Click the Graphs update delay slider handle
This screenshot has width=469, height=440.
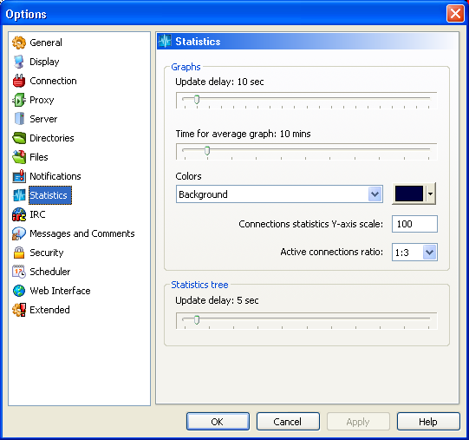197,99
